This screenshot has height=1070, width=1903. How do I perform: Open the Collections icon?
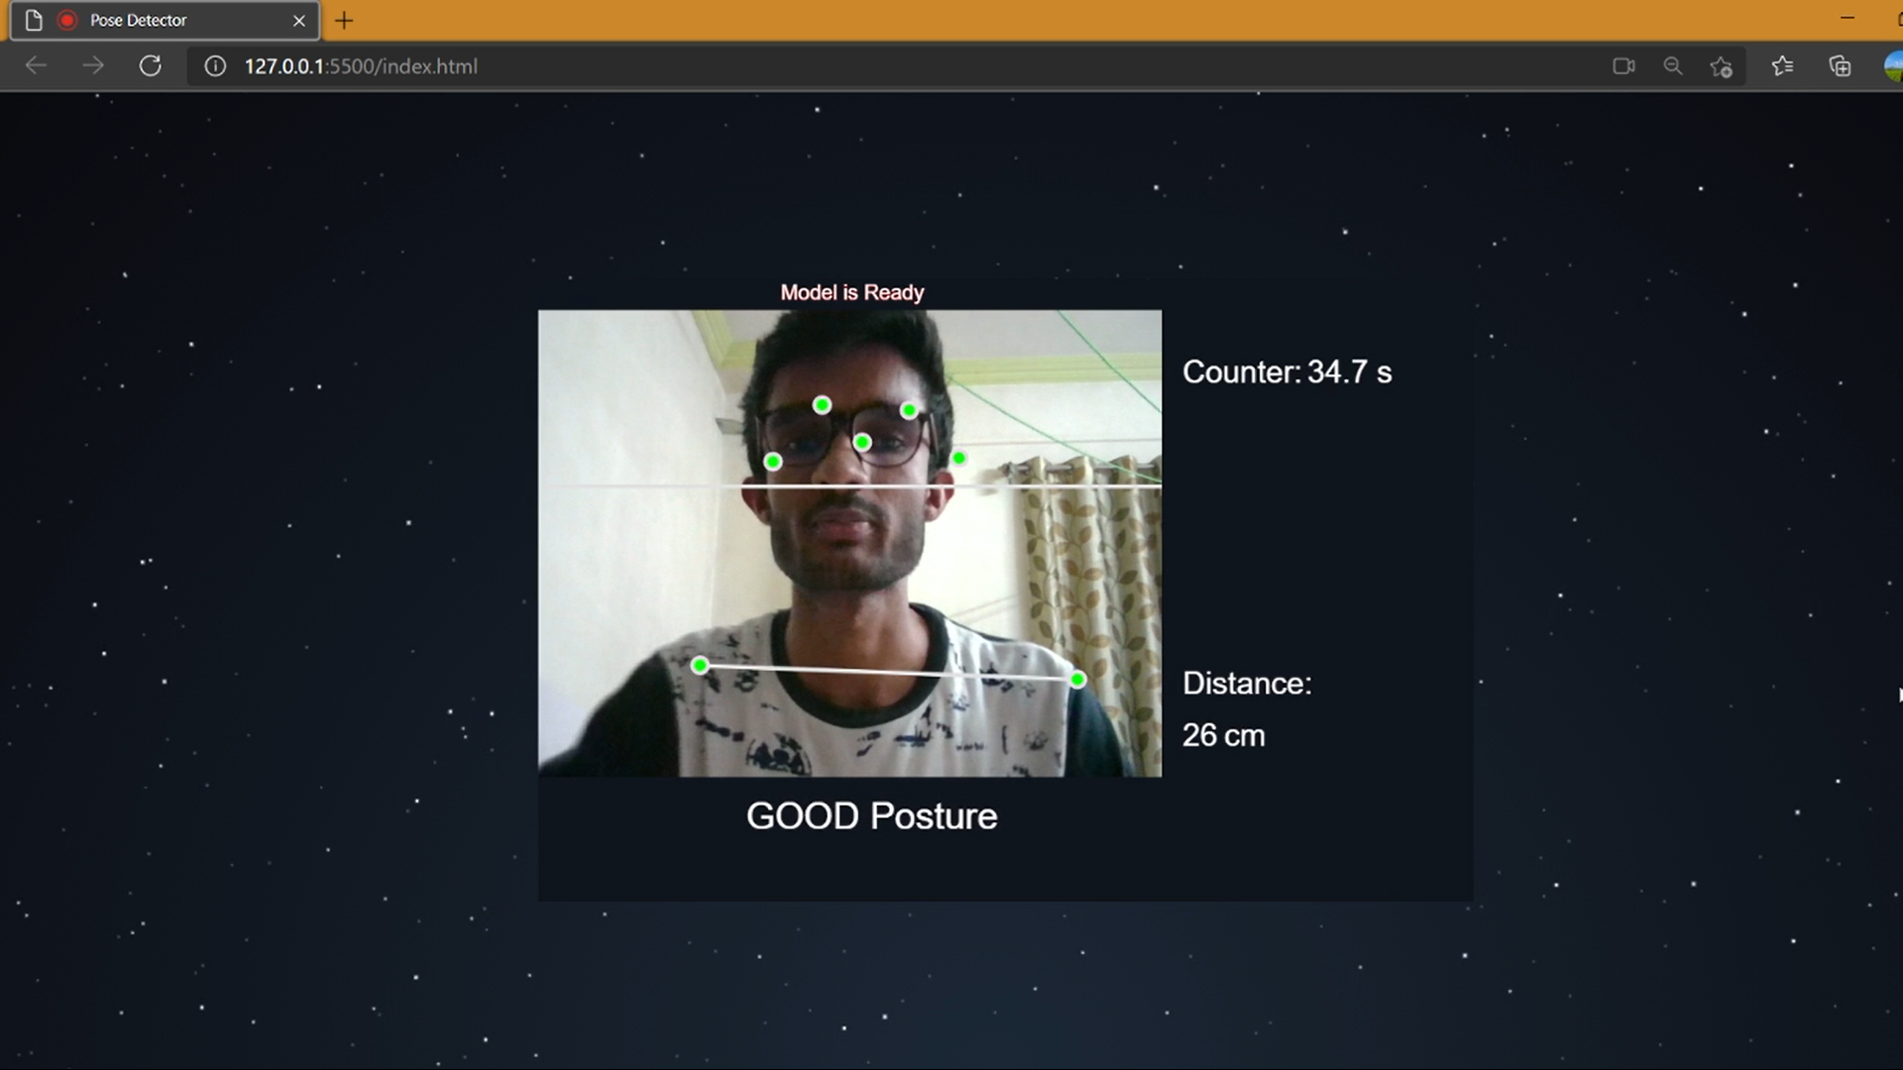pyautogui.click(x=1840, y=66)
